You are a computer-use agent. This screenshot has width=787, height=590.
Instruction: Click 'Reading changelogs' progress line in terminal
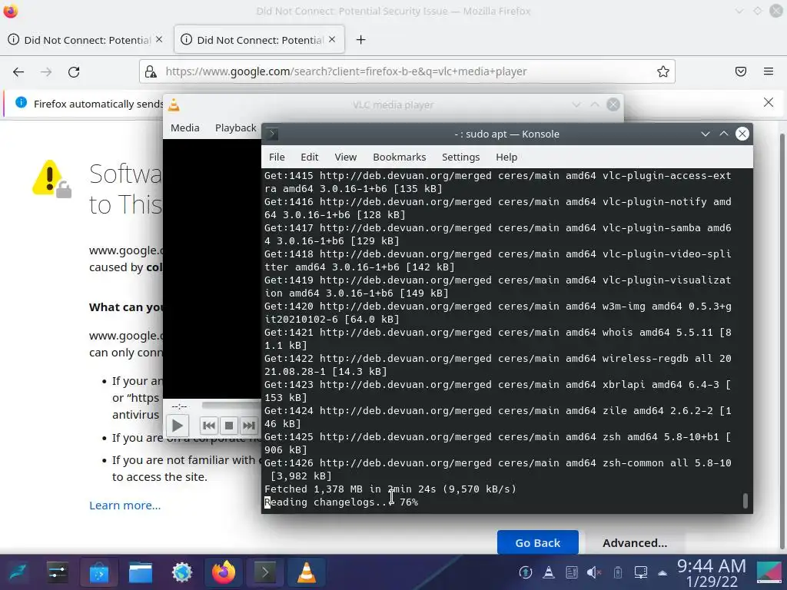tap(341, 502)
